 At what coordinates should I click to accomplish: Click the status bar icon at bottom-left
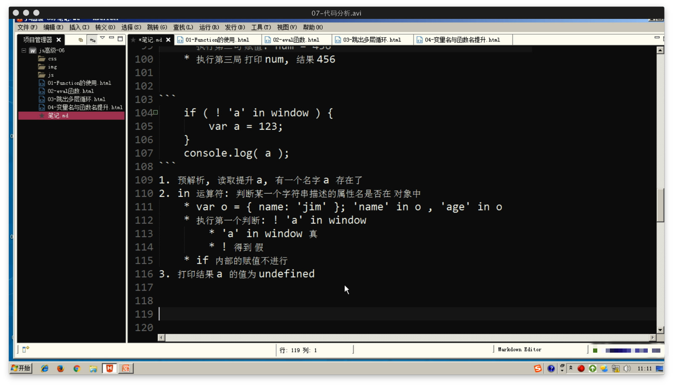point(25,349)
